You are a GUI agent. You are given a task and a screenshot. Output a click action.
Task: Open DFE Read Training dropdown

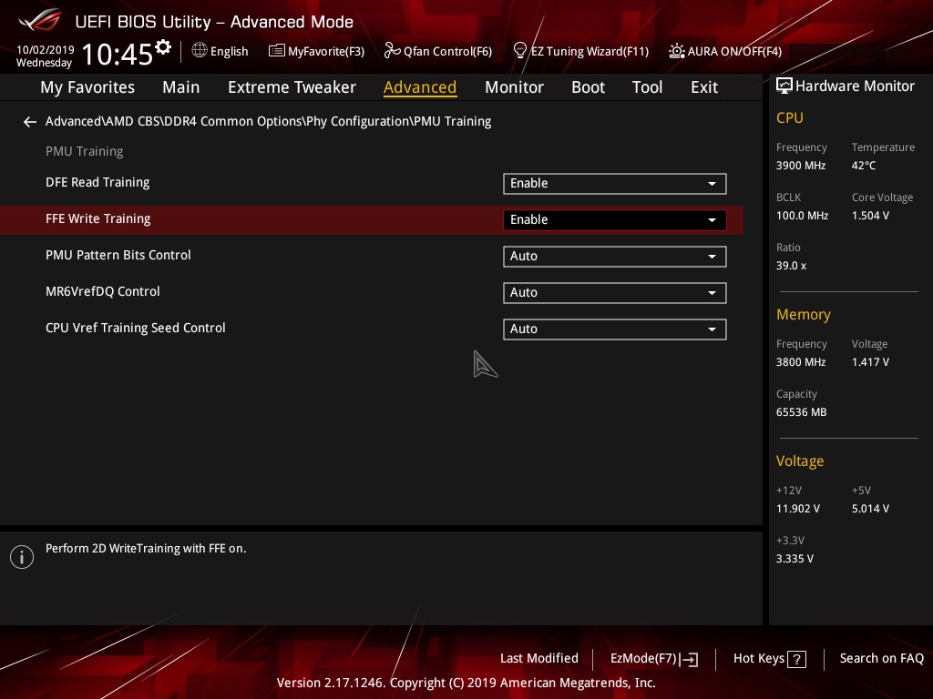pyautogui.click(x=615, y=184)
